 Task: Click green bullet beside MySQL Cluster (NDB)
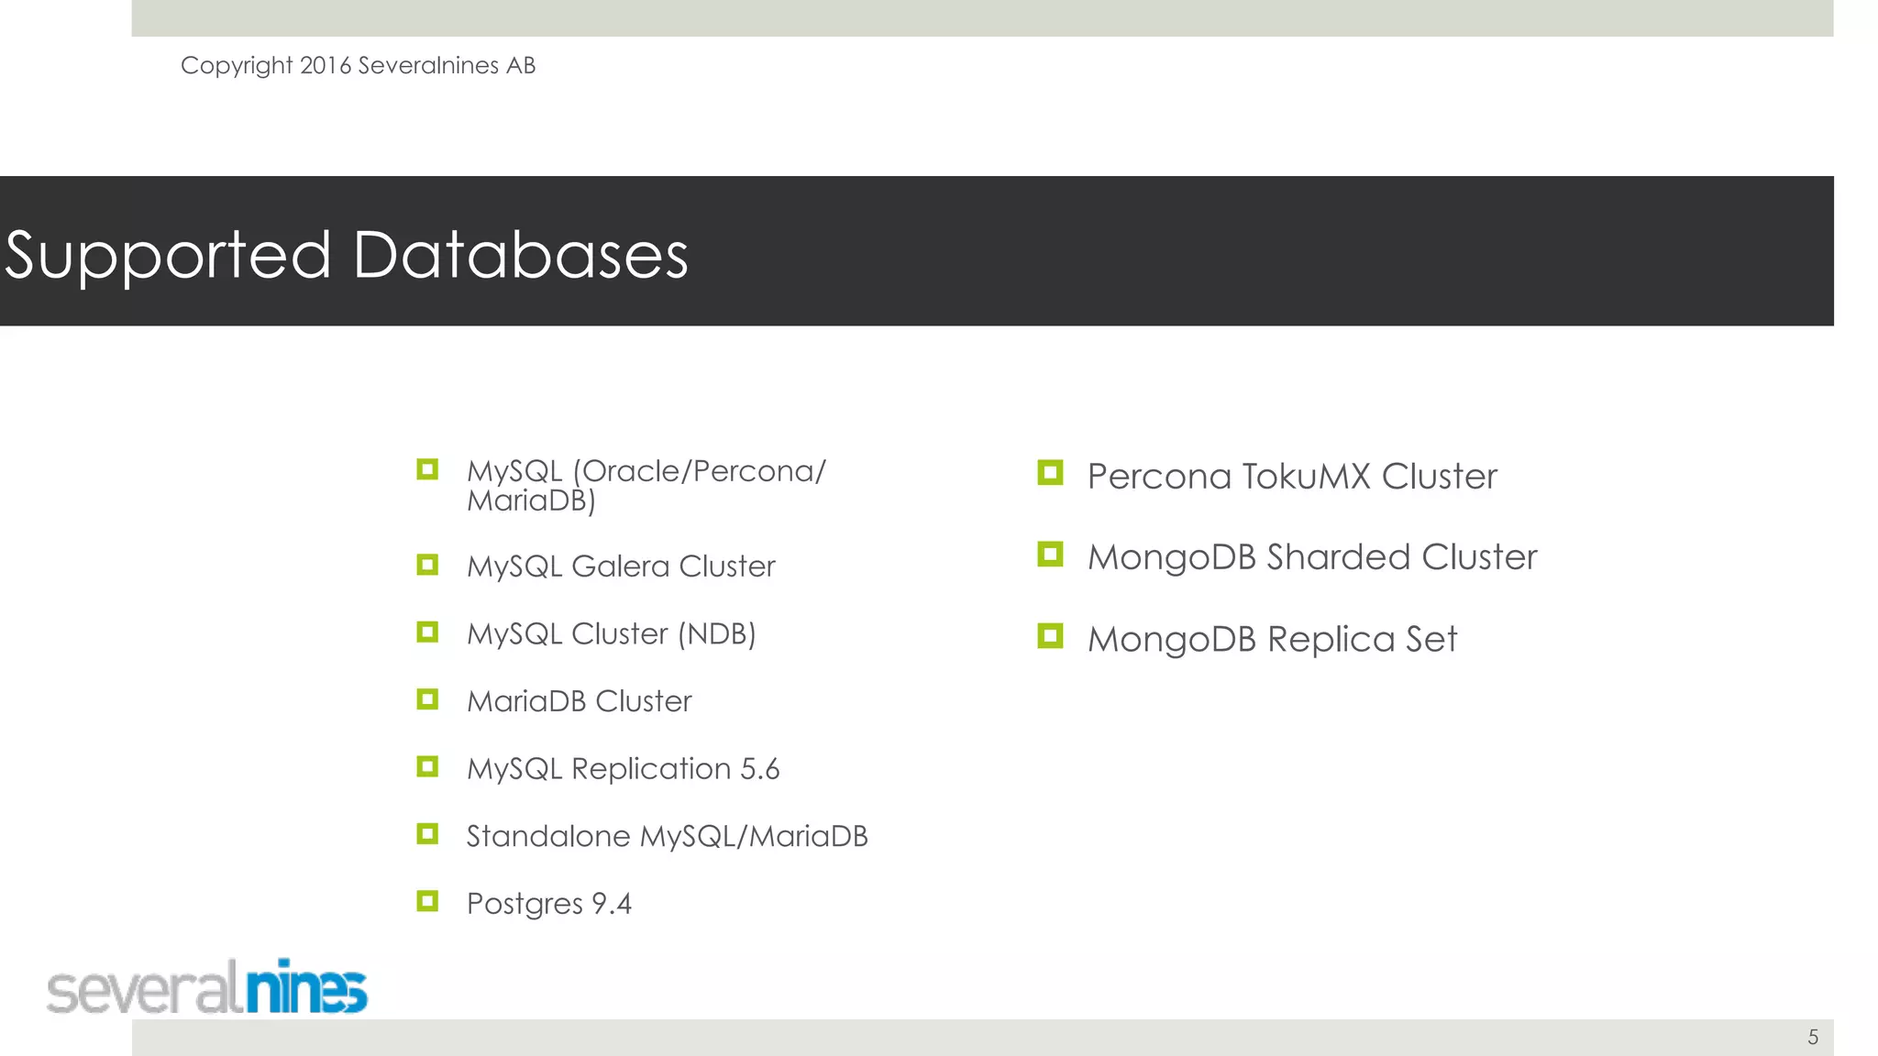[427, 632]
